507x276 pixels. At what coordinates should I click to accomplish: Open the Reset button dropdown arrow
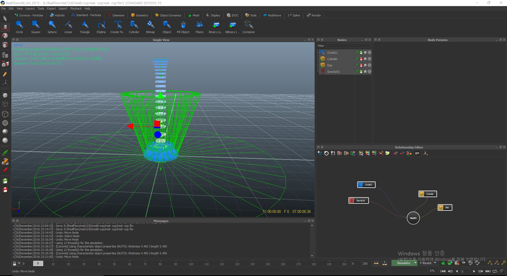[435, 263]
